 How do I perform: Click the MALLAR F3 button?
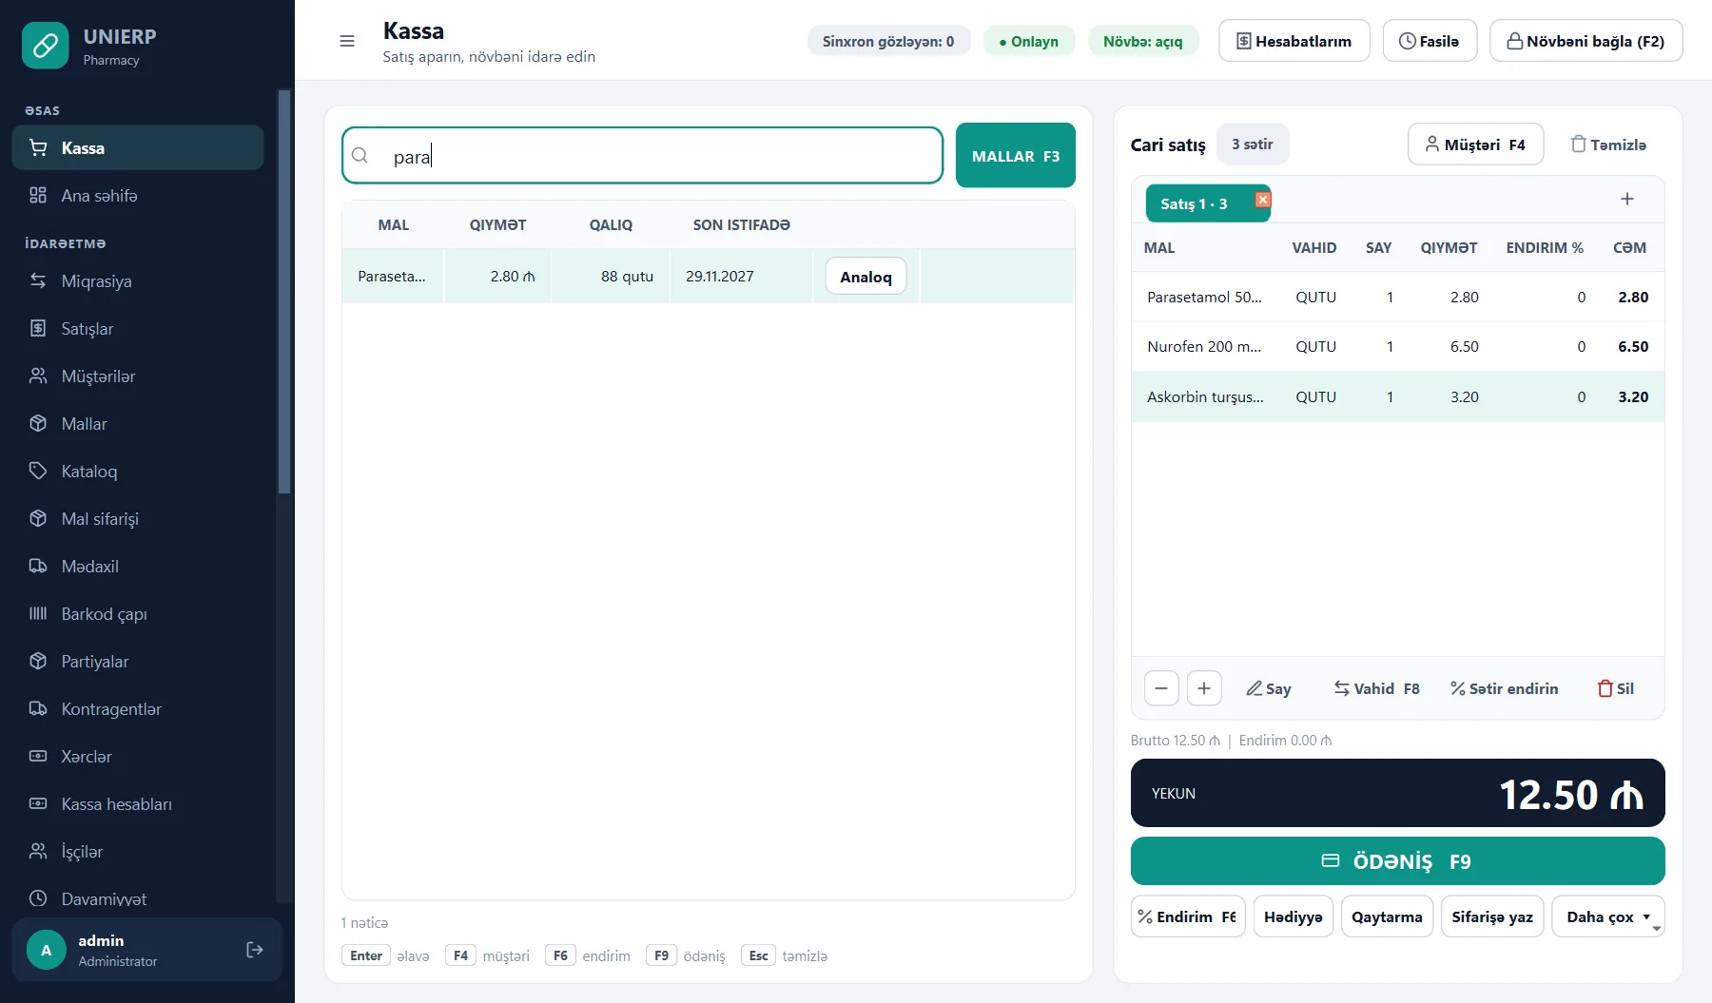click(x=1016, y=156)
